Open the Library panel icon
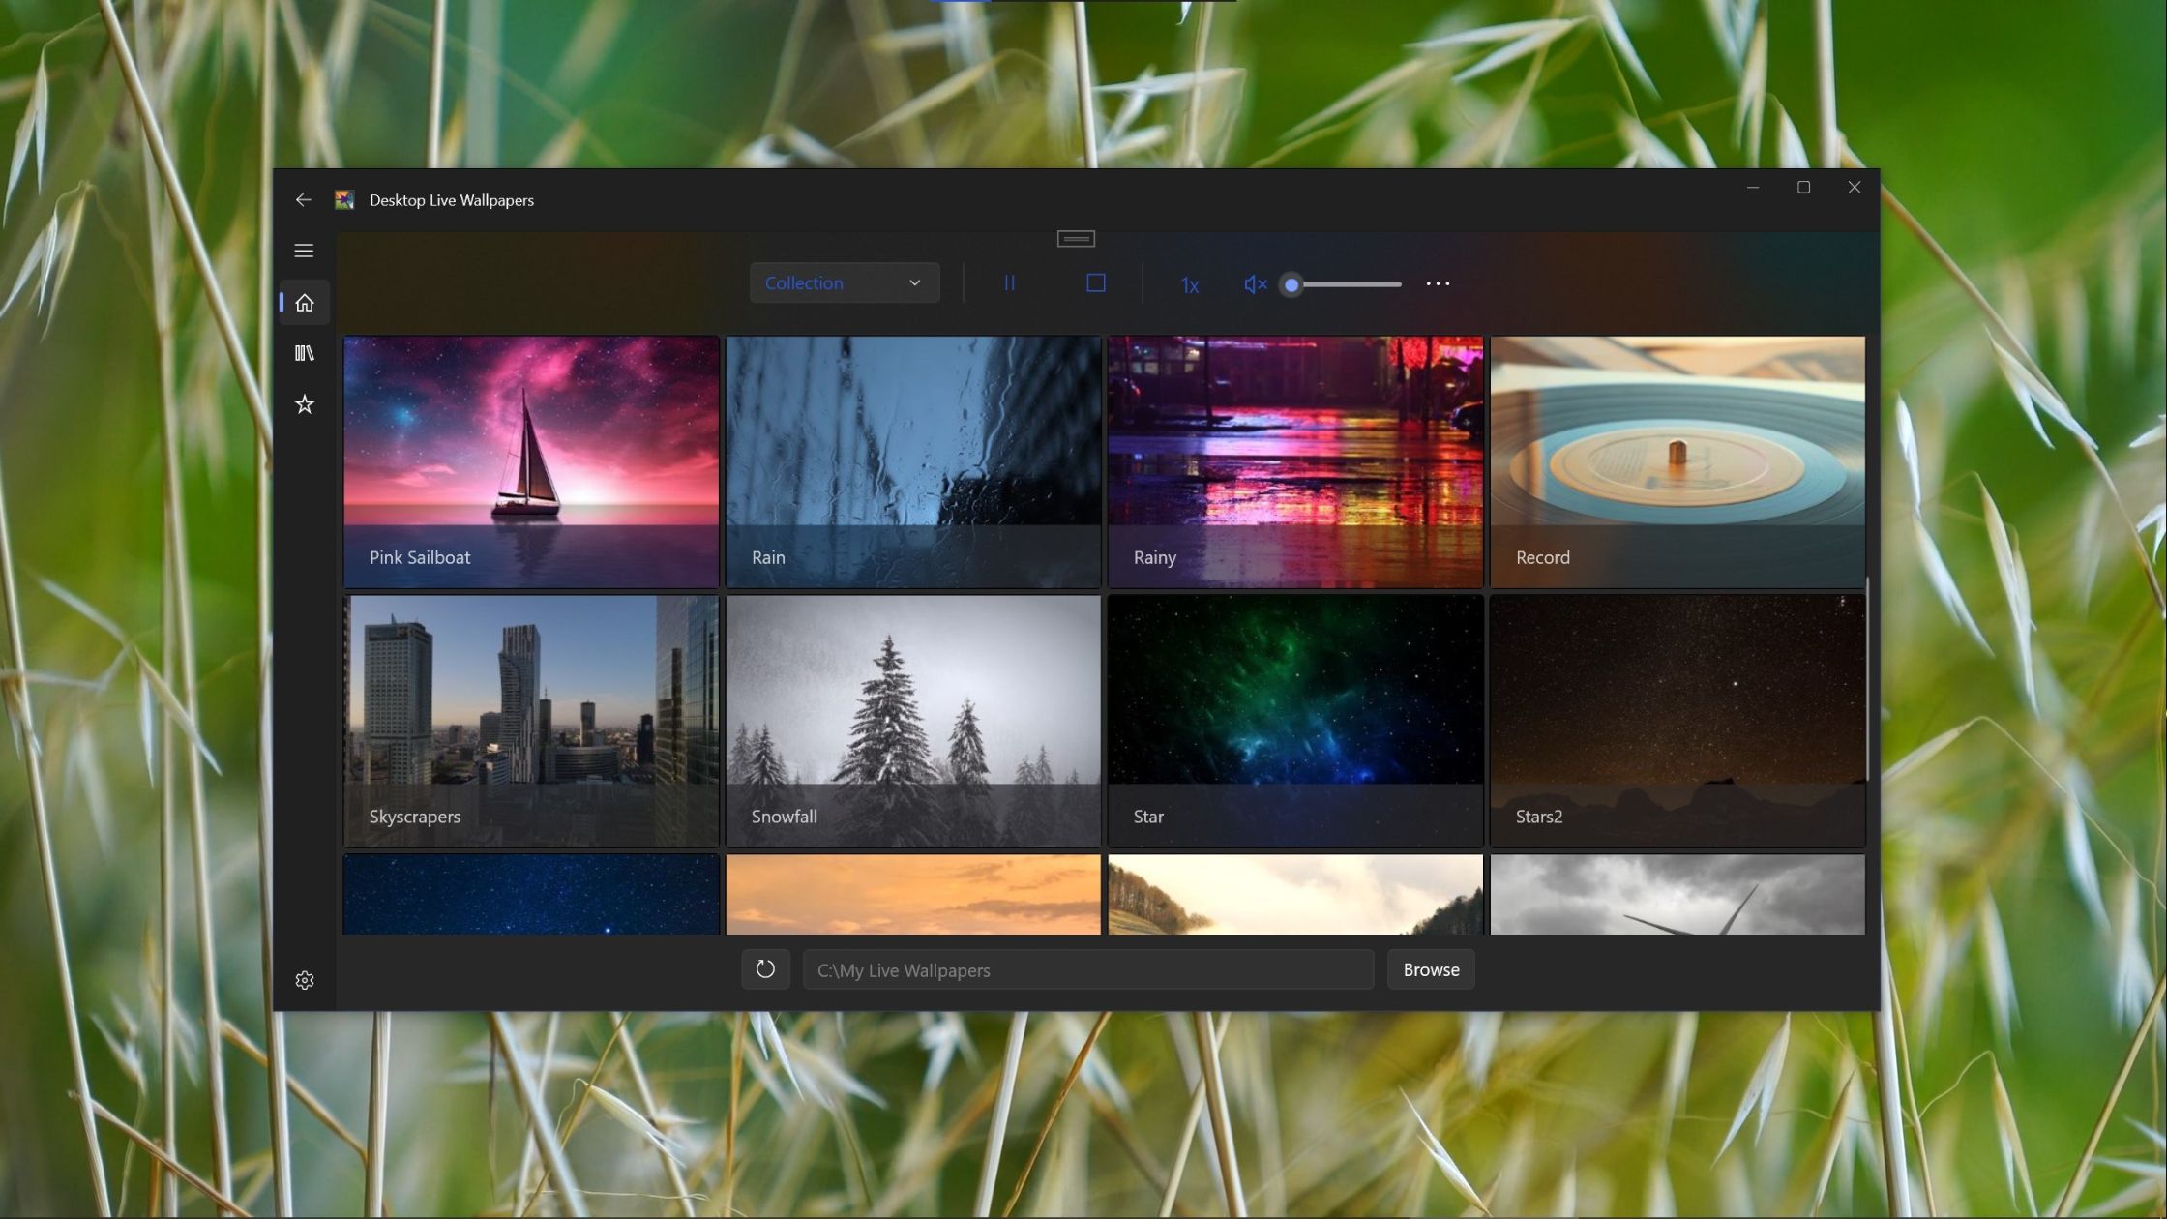Image resolution: width=2167 pixels, height=1219 pixels. coord(305,353)
